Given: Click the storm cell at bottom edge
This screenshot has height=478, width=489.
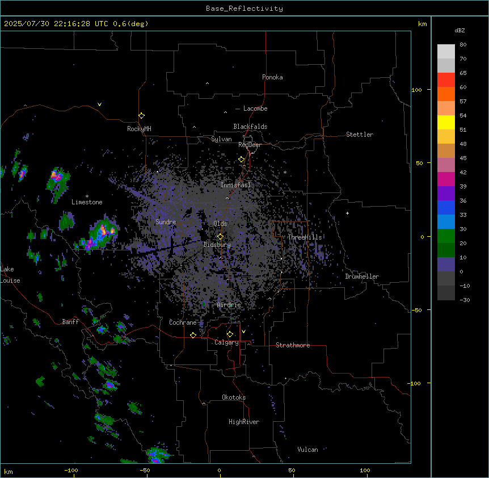Looking at the screenshot, I should (x=157, y=455).
